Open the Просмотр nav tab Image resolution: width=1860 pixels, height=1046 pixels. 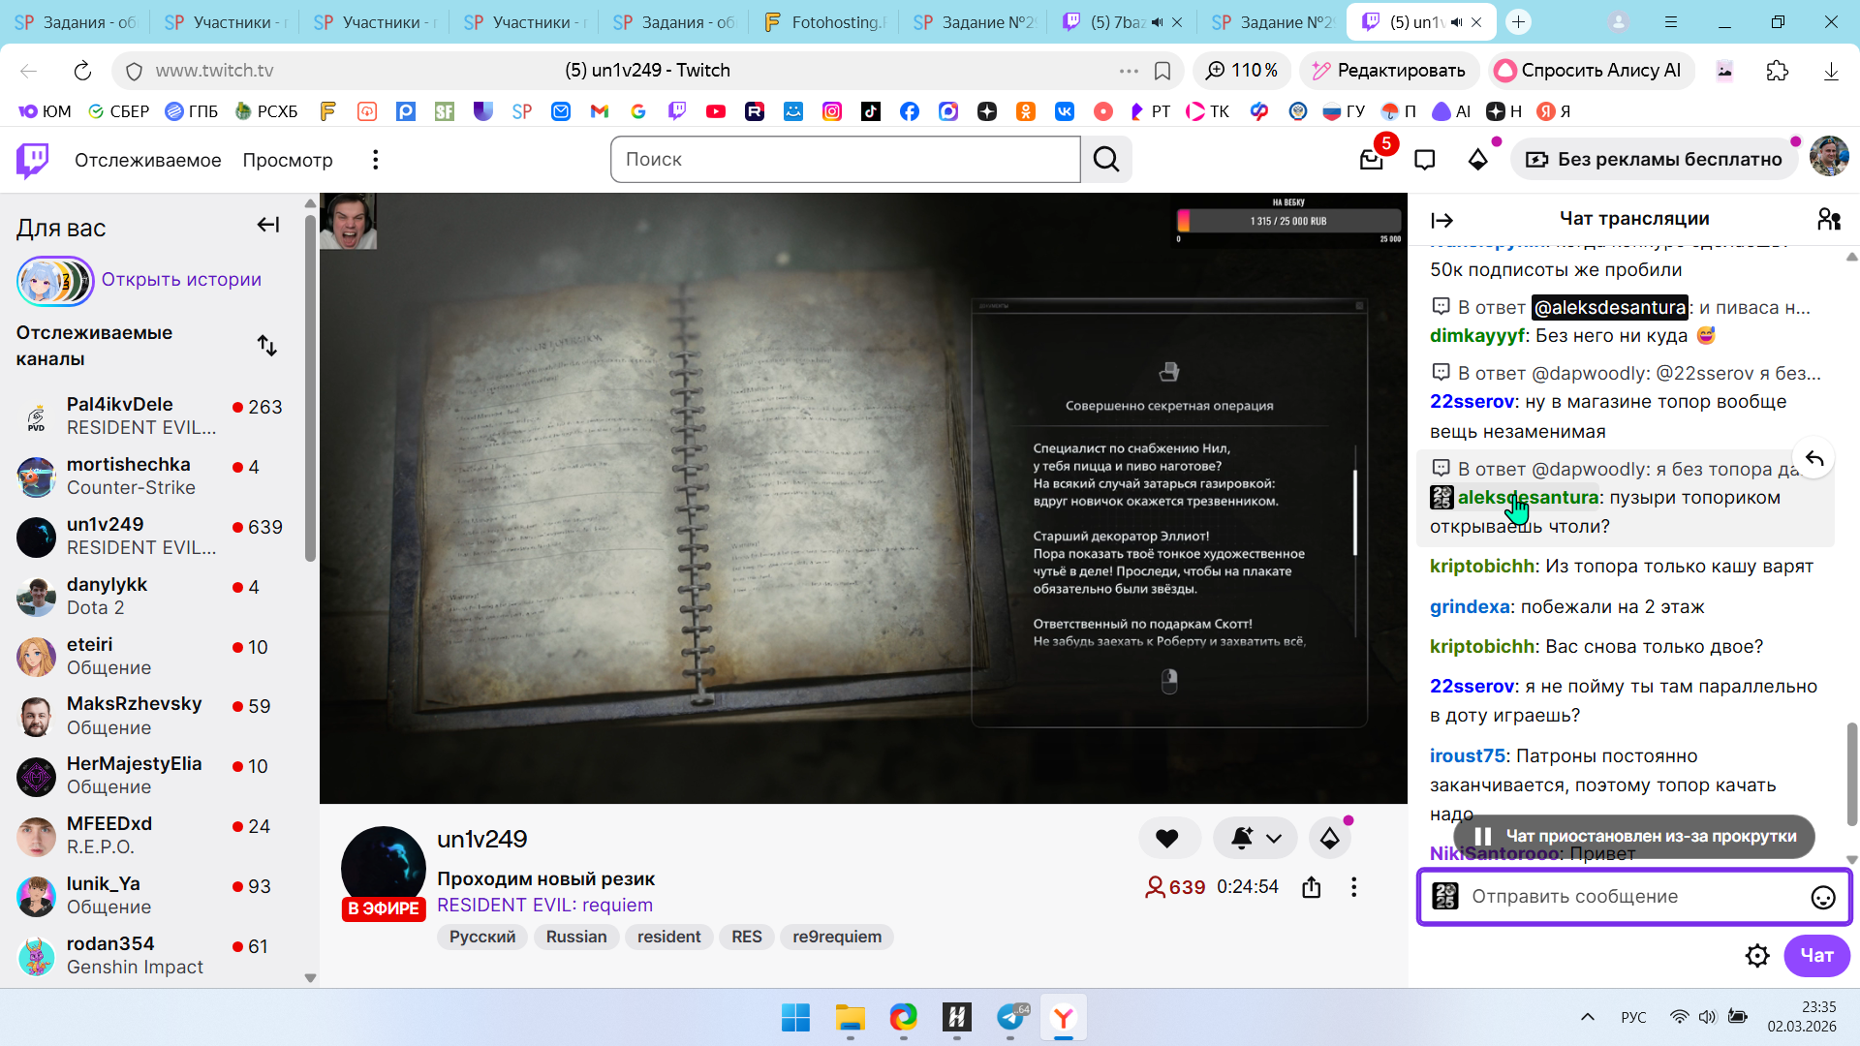coord(287,160)
